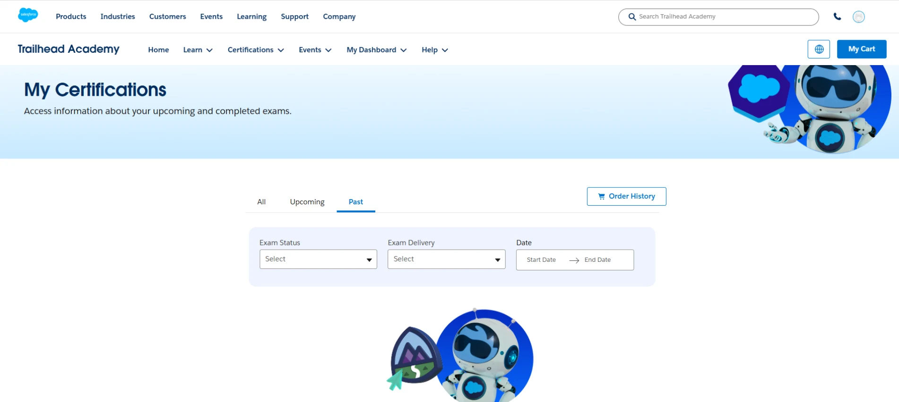Click the phone contact icon
Image resolution: width=899 pixels, height=402 pixels.
[x=837, y=17]
